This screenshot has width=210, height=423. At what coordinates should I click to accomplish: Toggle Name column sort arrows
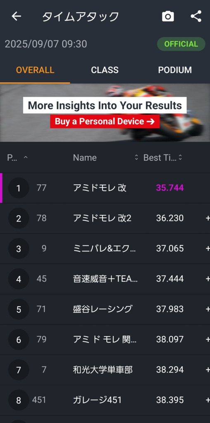[136, 157]
